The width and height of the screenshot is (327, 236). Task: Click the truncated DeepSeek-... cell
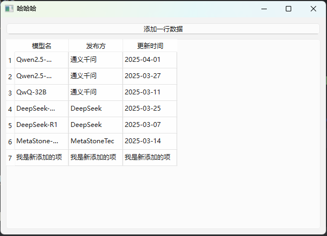click(x=42, y=109)
